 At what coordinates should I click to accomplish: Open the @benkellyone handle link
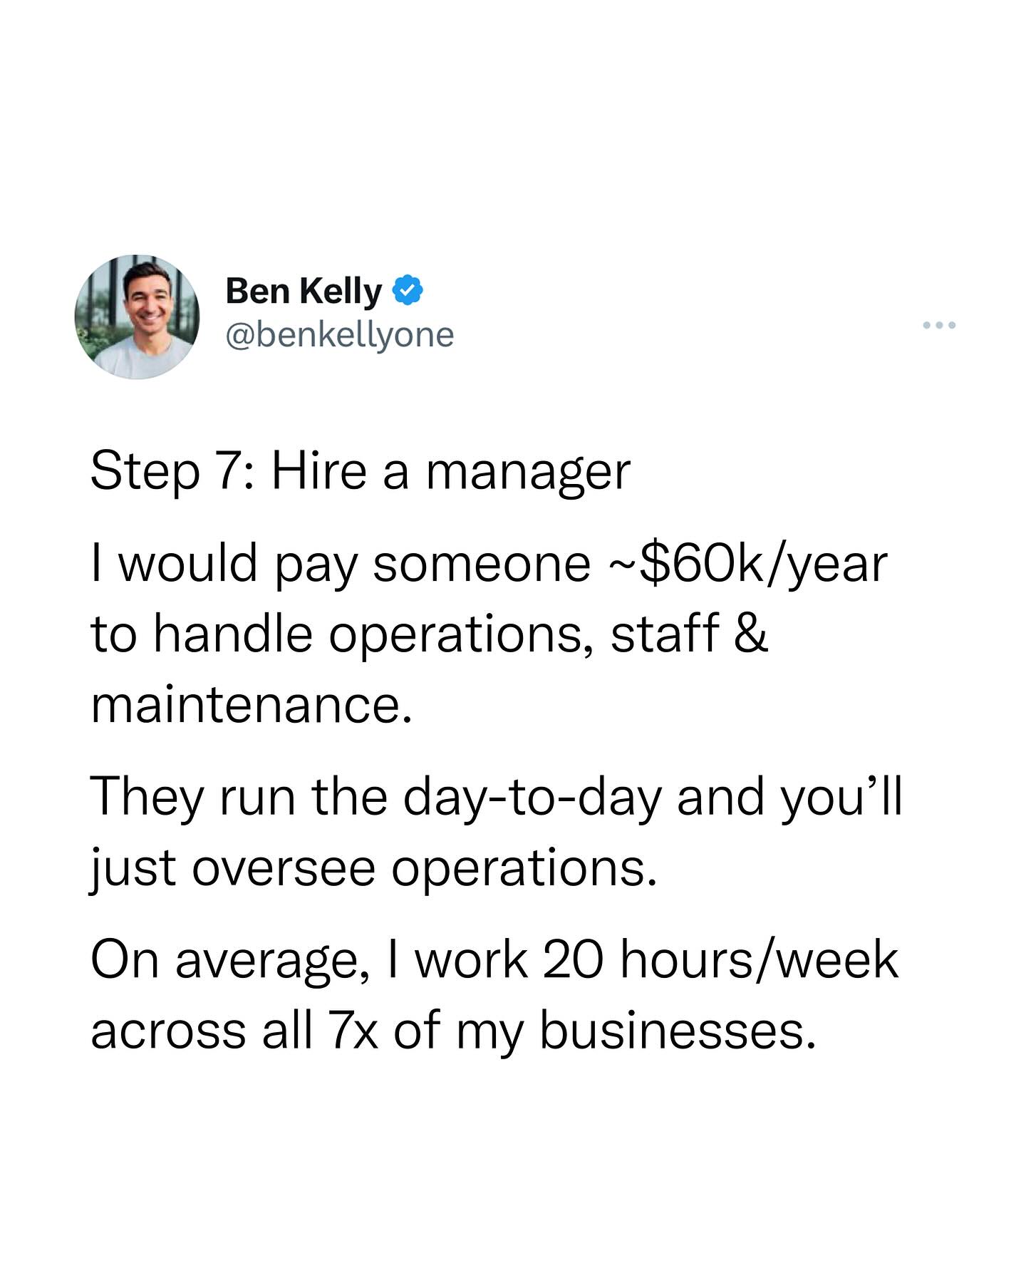(339, 335)
